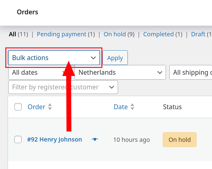
Task: Open order #92 Henry Johnson
Action: (x=55, y=139)
